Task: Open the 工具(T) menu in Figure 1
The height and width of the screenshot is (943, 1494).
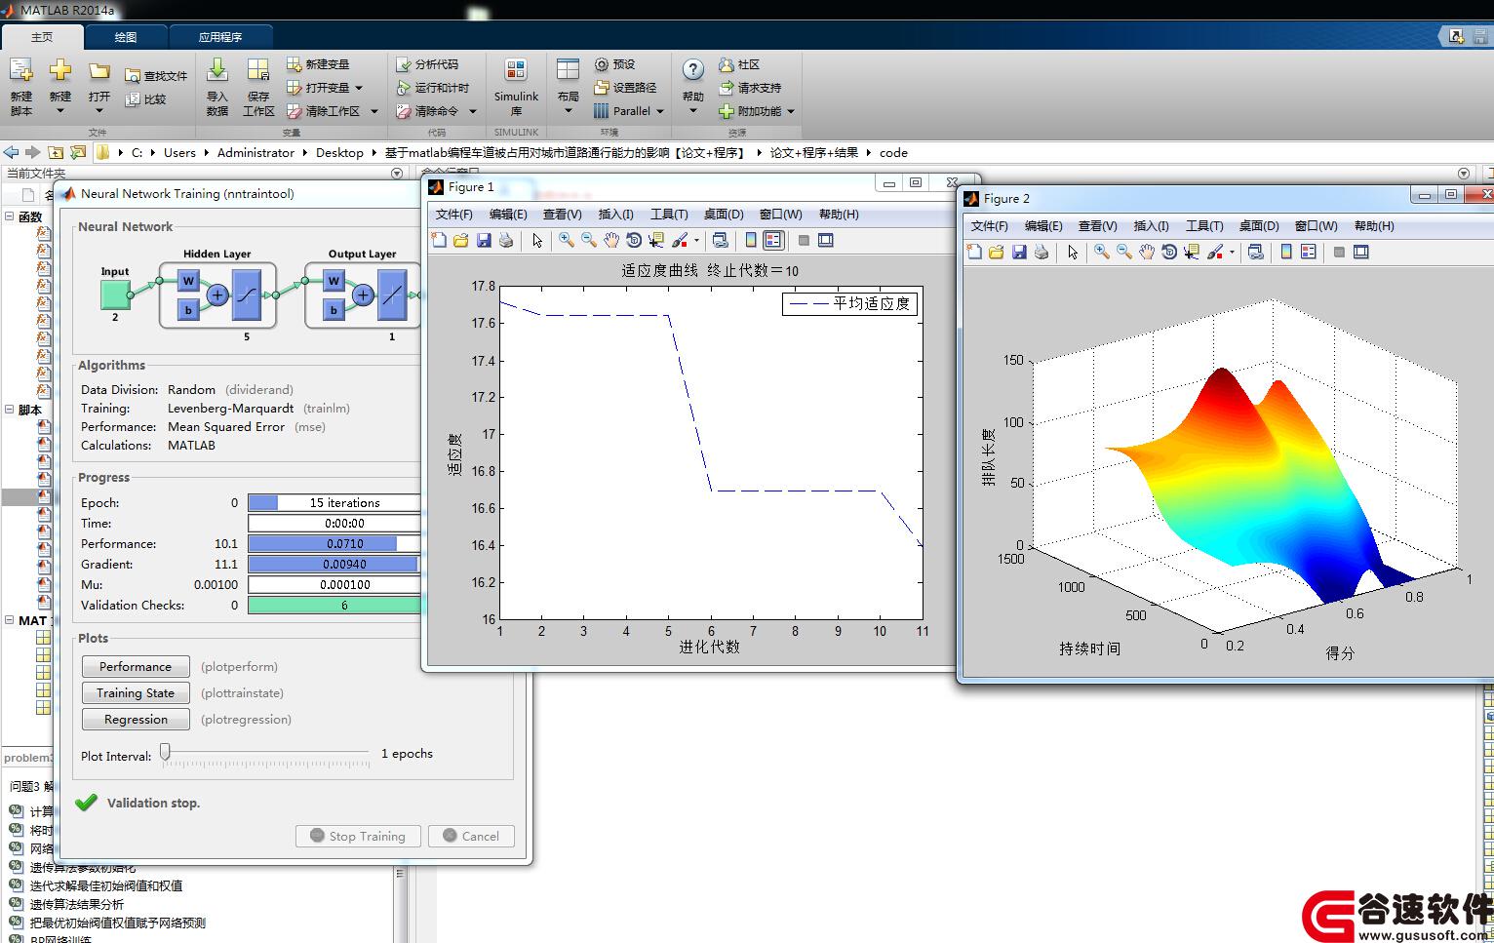Action: tap(669, 215)
